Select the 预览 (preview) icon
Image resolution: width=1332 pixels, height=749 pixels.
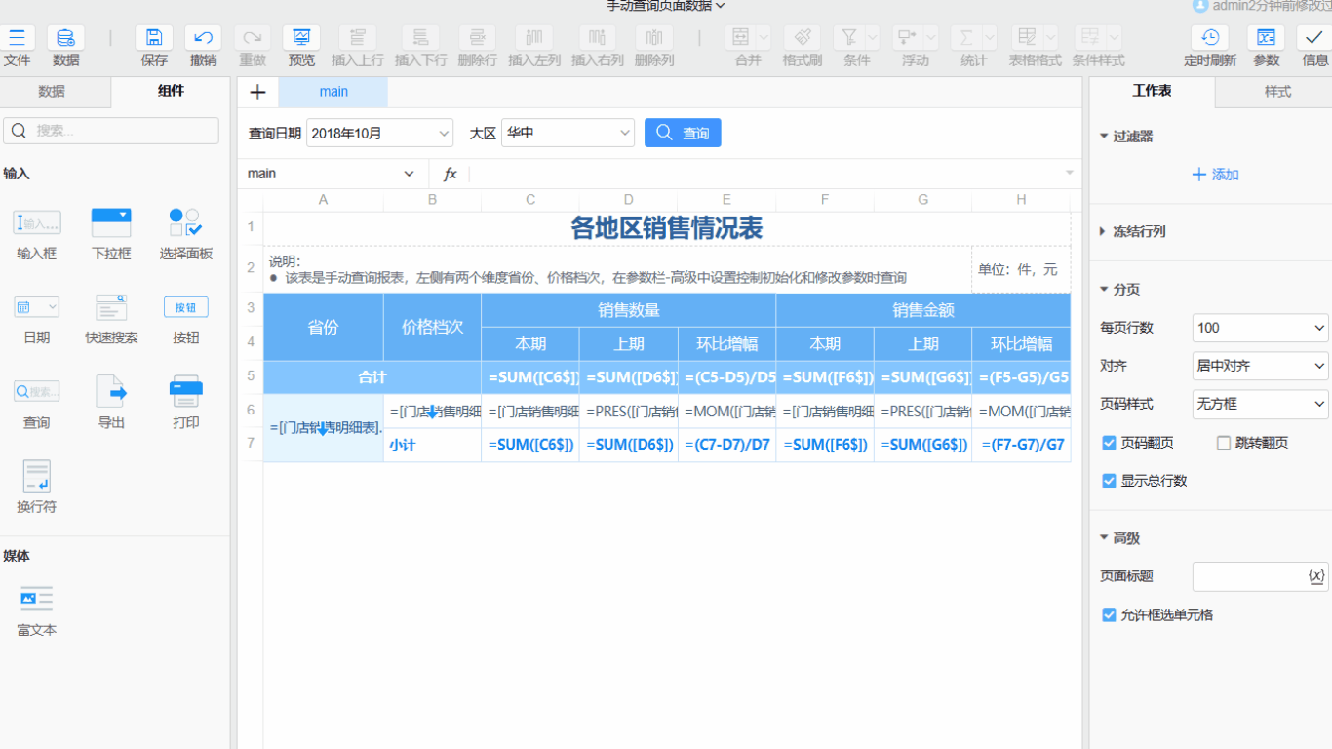(x=300, y=39)
